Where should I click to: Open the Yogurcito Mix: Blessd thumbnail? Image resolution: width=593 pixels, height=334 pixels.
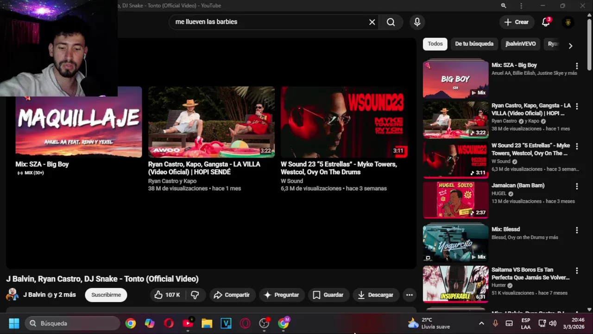pos(455,244)
